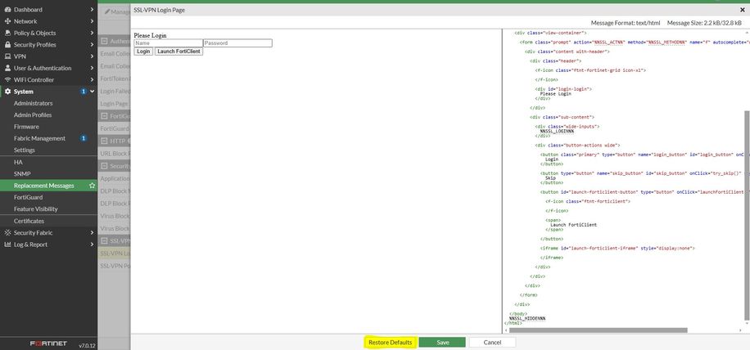
Task: Open the HA menu item
Action: pyautogui.click(x=18, y=163)
